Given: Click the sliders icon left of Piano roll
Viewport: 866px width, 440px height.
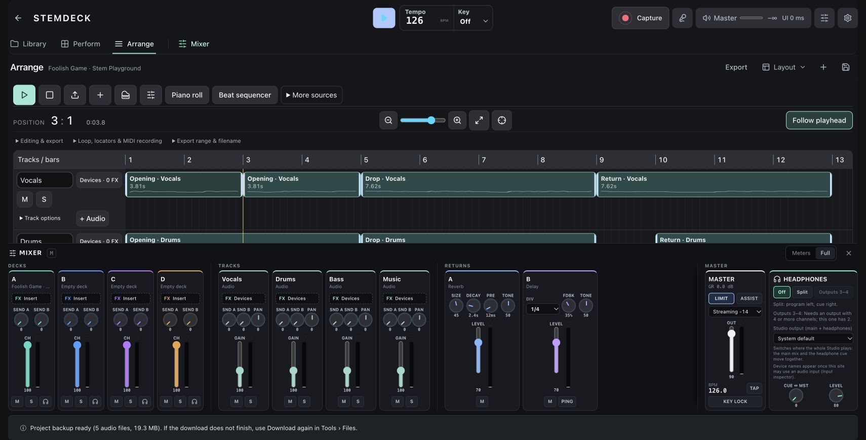Looking at the screenshot, I should tap(151, 95).
